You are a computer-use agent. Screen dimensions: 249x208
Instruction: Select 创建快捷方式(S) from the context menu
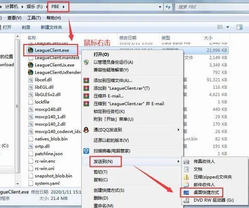point(109,190)
